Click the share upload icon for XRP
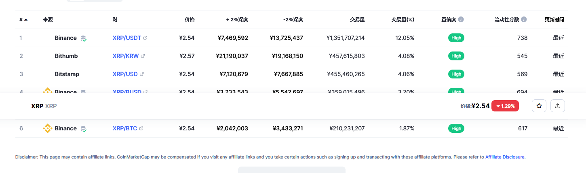The image size is (586, 173). (x=558, y=106)
